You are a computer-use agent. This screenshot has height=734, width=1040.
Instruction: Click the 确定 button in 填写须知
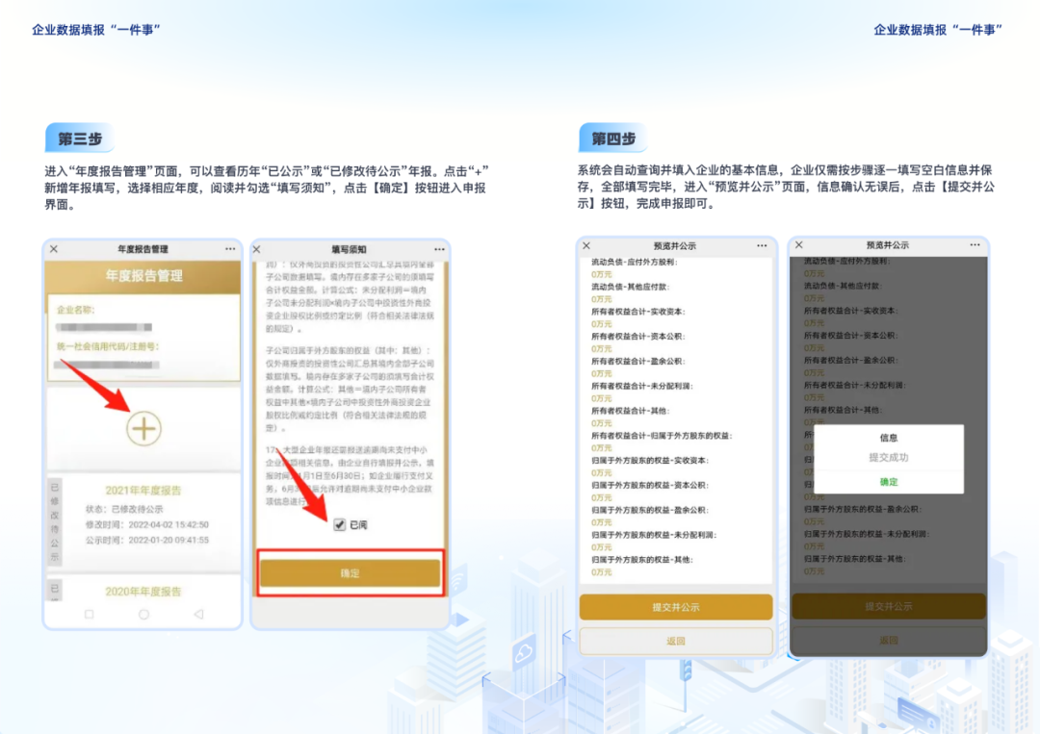tap(350, 573)
